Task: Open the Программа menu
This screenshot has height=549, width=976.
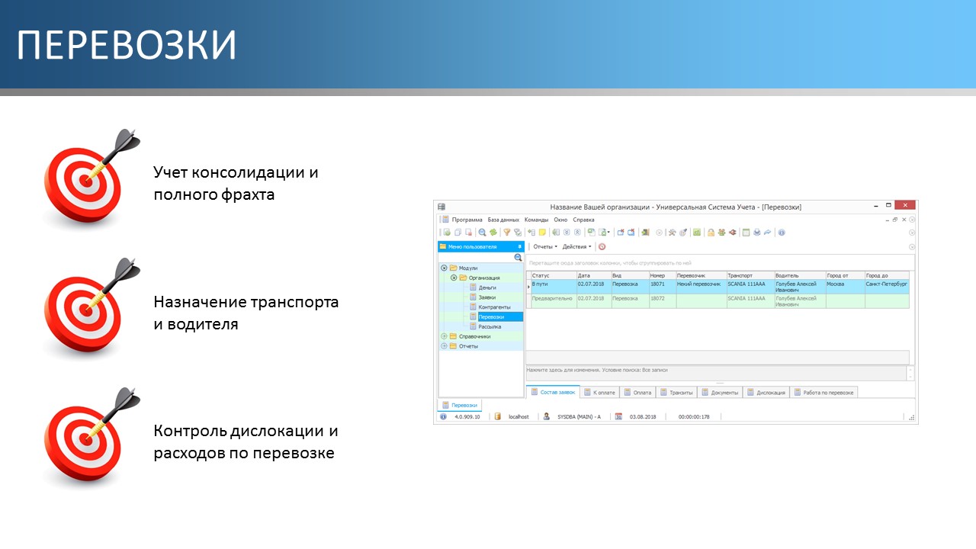Action: pos(467,220)
